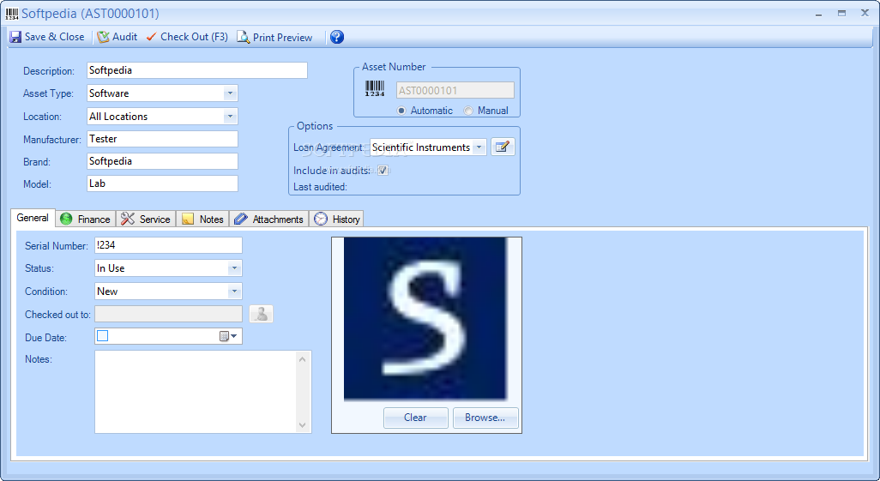This screenshot has width=880, height=481.
Task: Open the Loan Agreement dropdown
Action: point(479,147)
